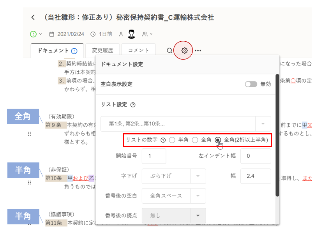323x238 pixels.
Task: Click the user avatar icon
Action: click(x=131, y=34)
